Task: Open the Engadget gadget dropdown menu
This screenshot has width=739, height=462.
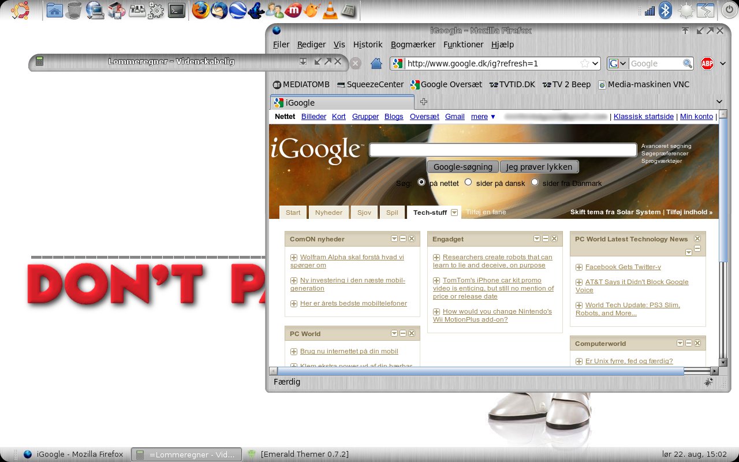Action: (537, 239)
